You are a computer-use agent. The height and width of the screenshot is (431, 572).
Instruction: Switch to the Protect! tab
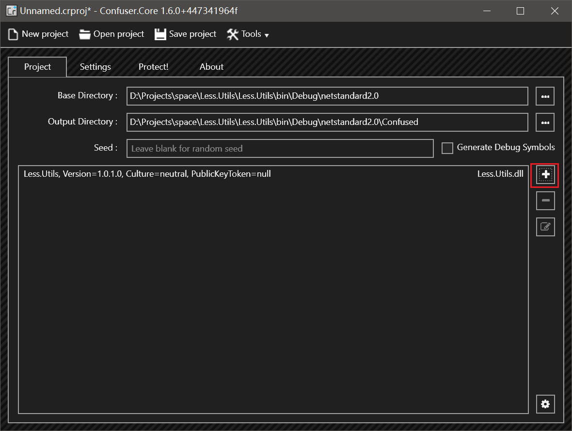pyautogui.click(x=153, y=67)
